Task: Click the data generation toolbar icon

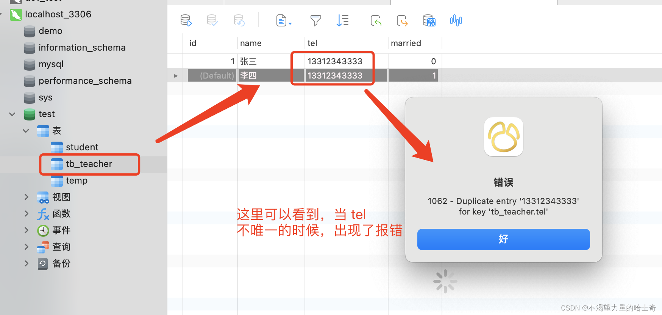Action: coord(429,20)
